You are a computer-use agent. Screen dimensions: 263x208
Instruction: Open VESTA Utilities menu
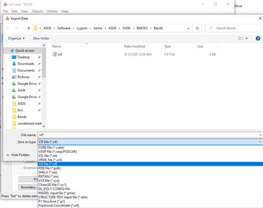coord(52,11)
